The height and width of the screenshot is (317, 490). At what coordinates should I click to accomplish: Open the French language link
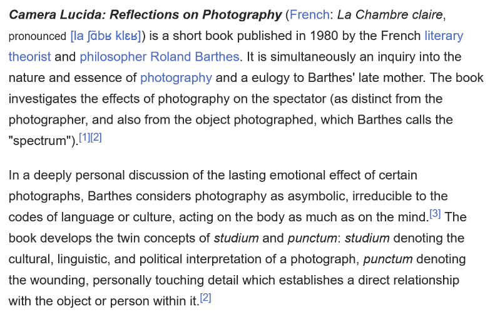tap(309, 14)
